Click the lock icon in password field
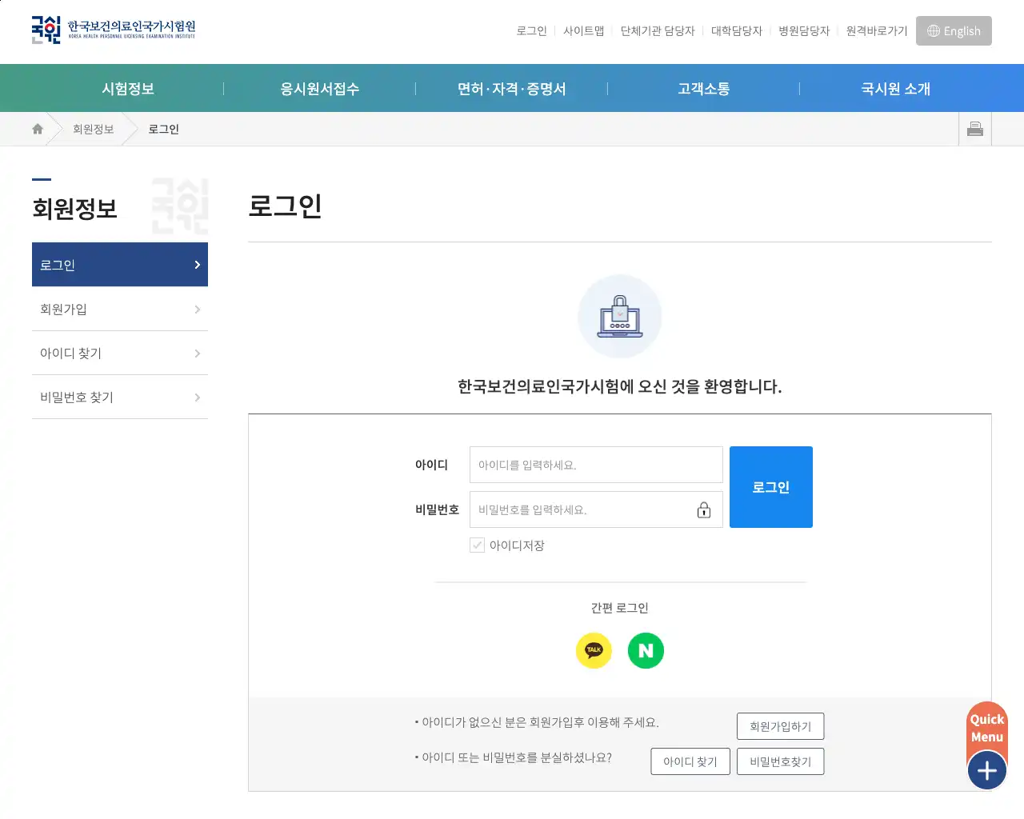The width and height of the screenshot is (1024, 819). [x=704, y=510]
